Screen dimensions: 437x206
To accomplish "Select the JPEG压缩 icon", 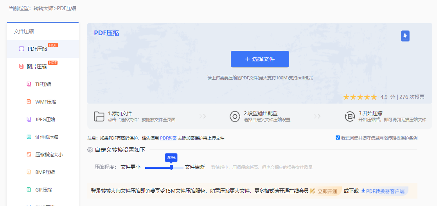I will tap(29, 119).
